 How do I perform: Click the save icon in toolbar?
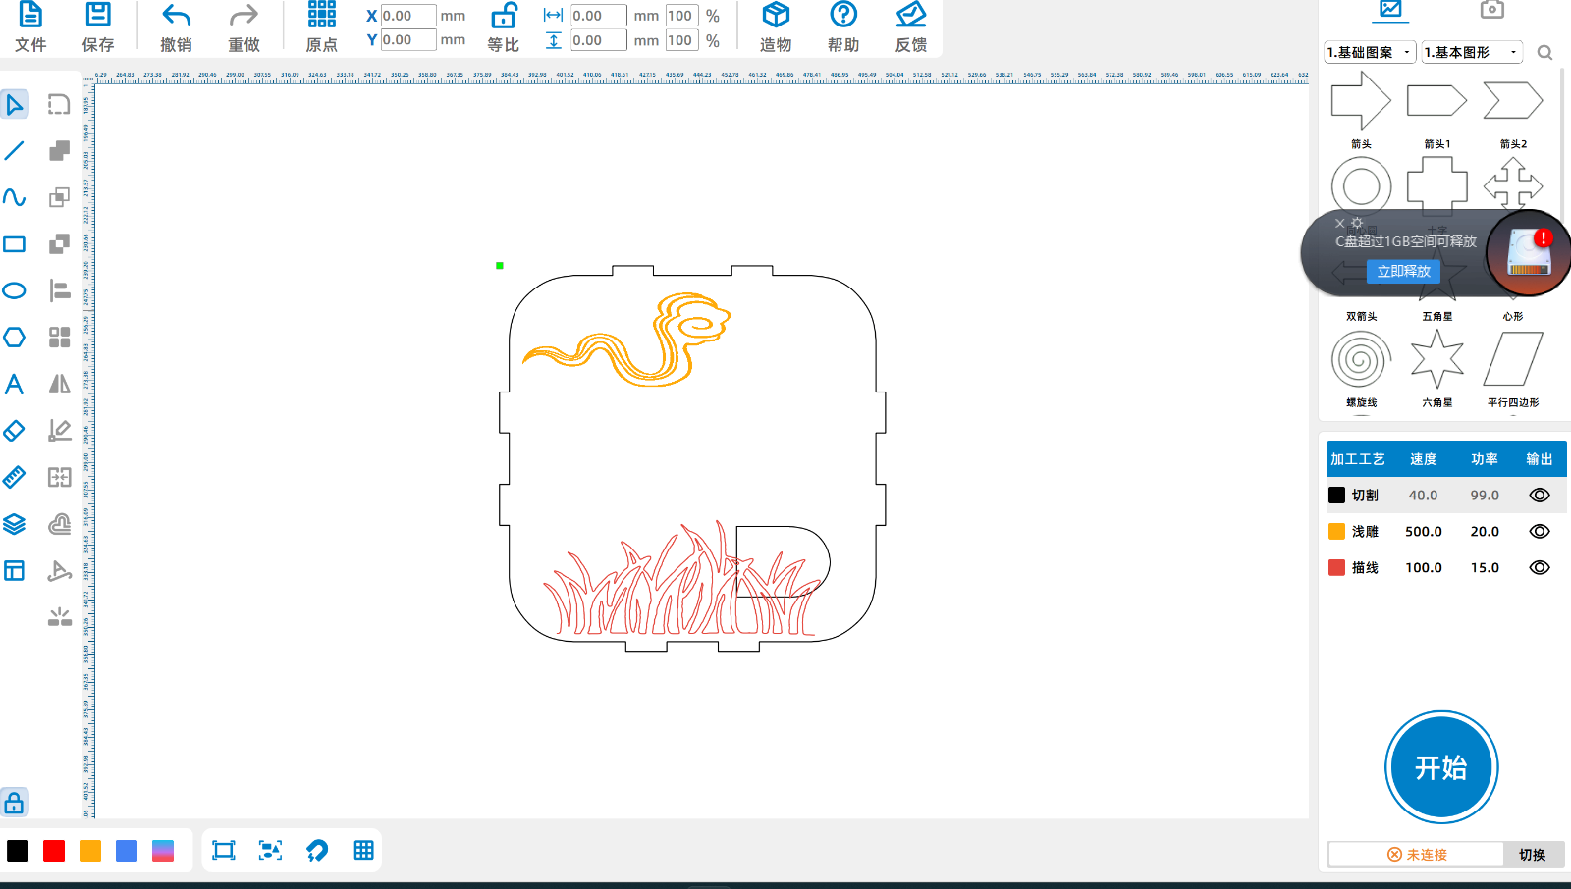[98, 17]
